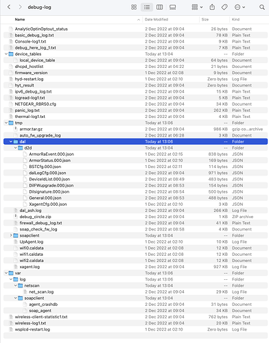Click the wifi0.caldata file icon
The image size is (269, 343).
pyautogui.click(x=16, y=248)
